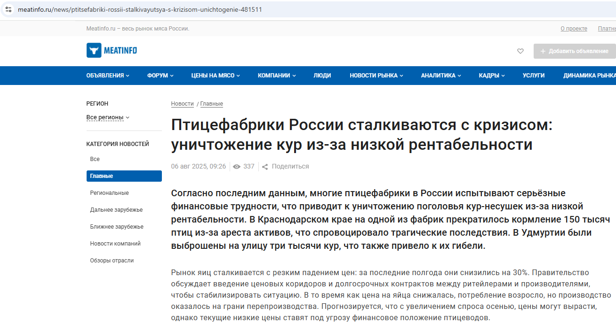This screenshot has height=323, width=616.
Task: Click the Добавить объявление button
Action: click(575, 51)
